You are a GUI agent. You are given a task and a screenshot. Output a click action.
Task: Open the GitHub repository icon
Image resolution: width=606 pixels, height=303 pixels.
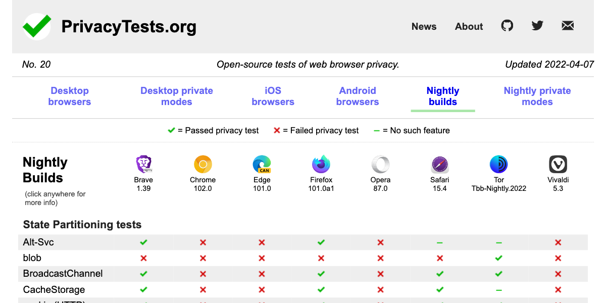pyautogui.click(x=507, y=25)
